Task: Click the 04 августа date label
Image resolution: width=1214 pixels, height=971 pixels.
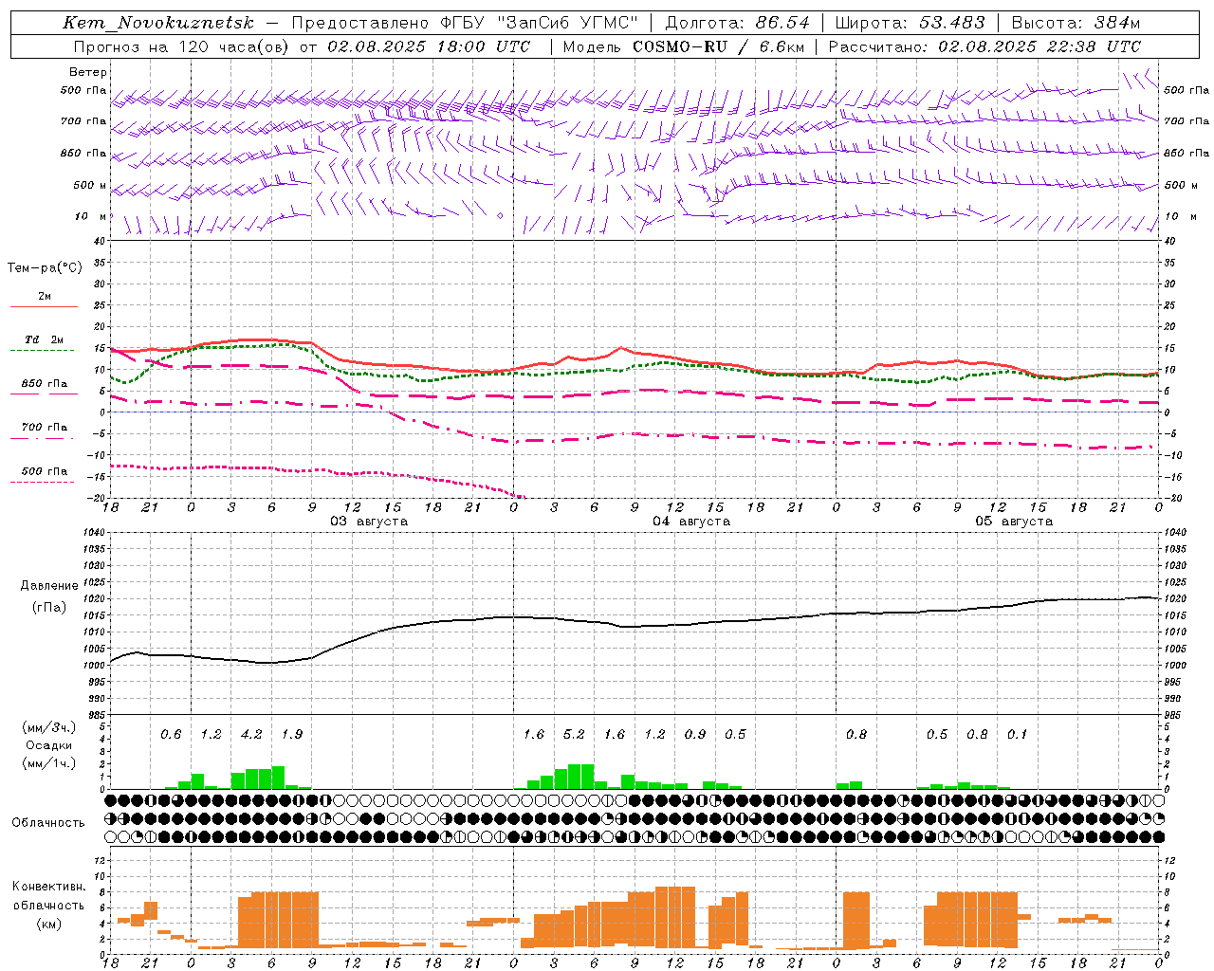Action: coord(691,522)
